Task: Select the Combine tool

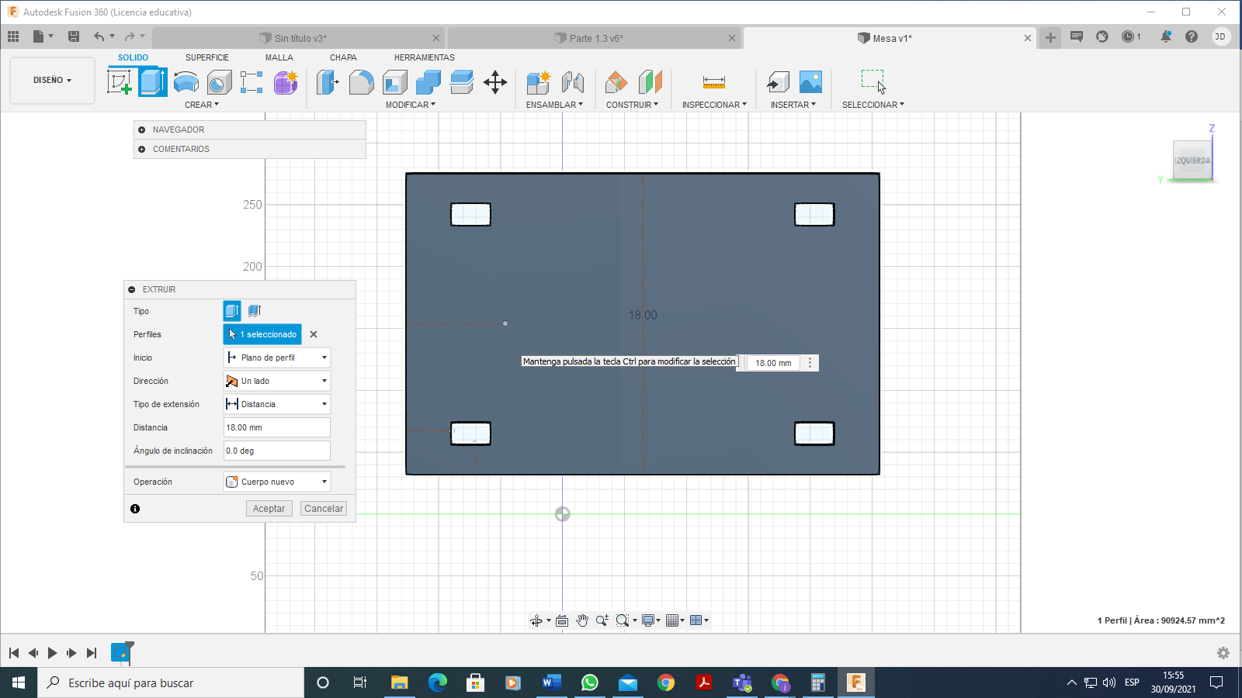Action: coord(428,81)
